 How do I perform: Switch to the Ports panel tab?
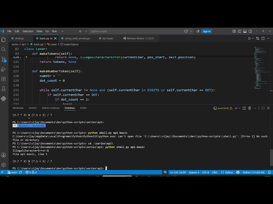pyautogui.click(x=83, y=108)
